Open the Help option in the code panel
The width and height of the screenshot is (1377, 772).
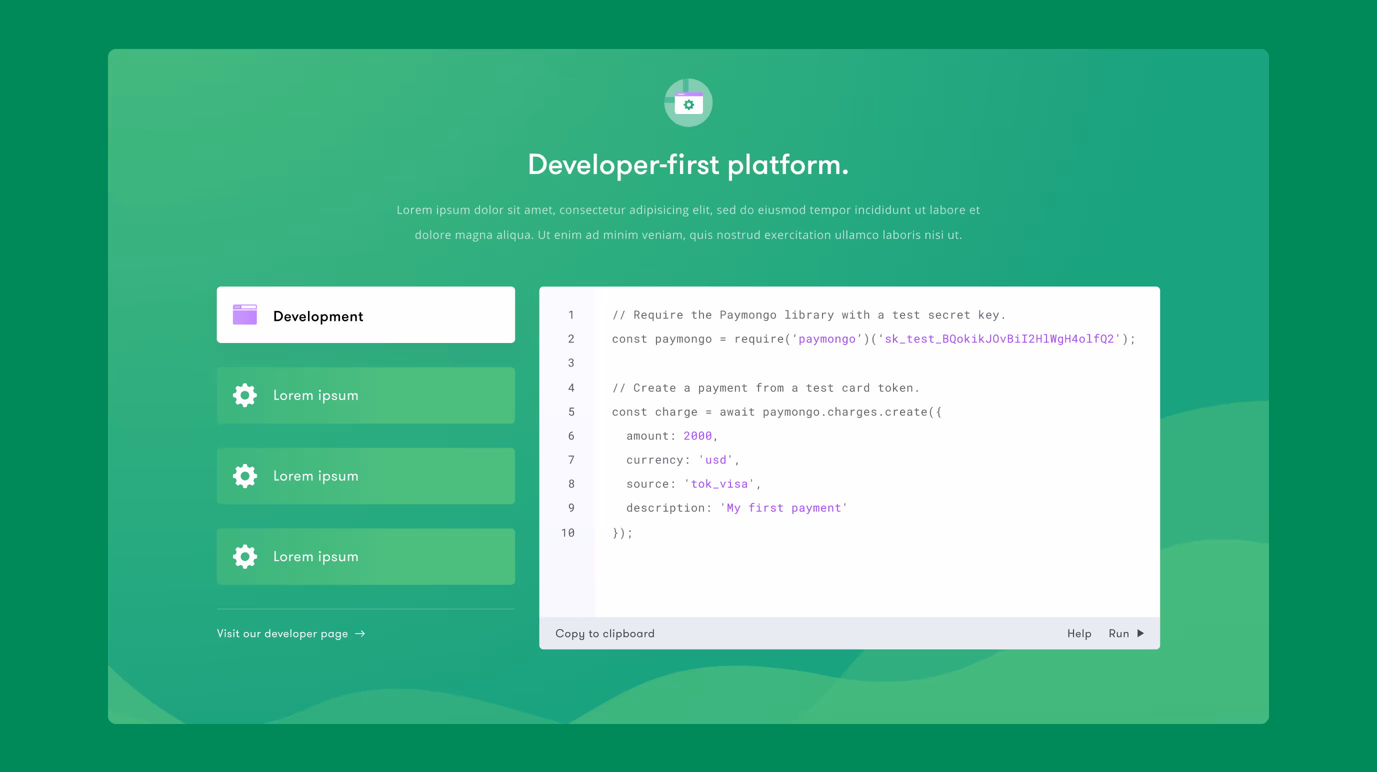pyautogui.click(x=1079, y=633)
